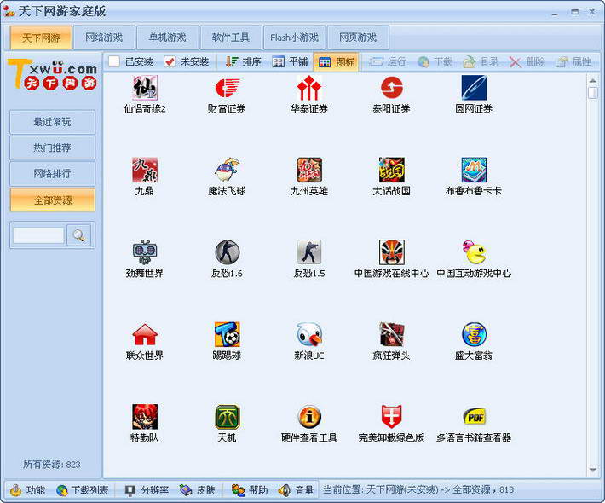Open the 仙侣奇缘2 game icon
This screenshot has height=503, width=605.
[x=145, y=88]
